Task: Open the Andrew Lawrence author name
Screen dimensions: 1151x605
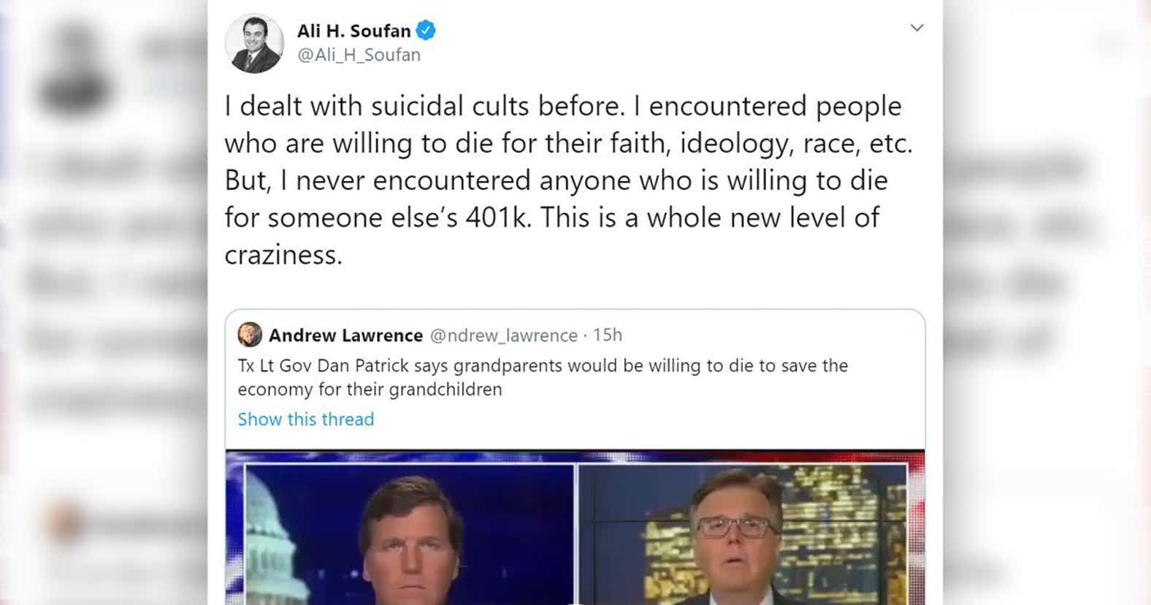Action: 345,335
